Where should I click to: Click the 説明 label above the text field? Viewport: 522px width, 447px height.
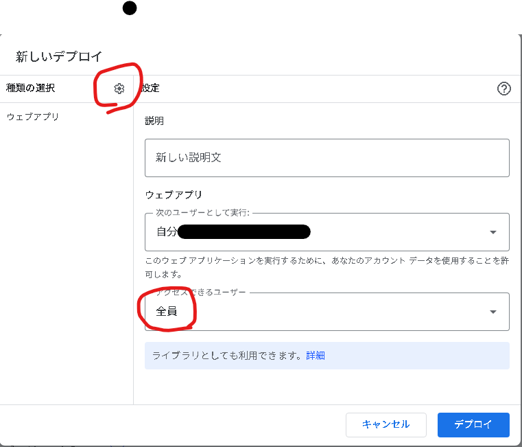pyautogui.click(x=154, y=121)
